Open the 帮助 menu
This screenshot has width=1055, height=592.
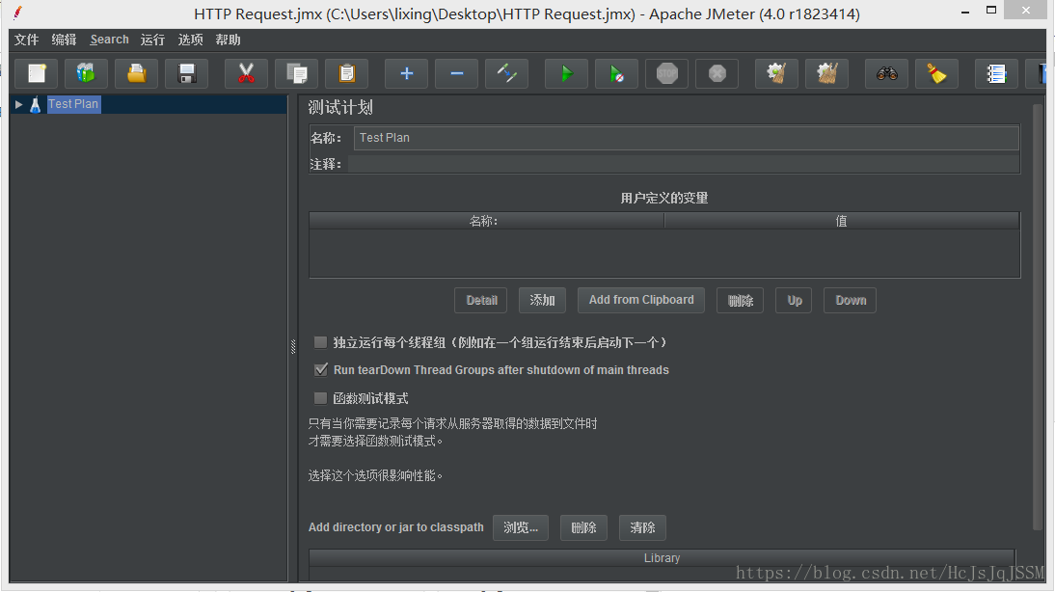[x=229, y=40]
